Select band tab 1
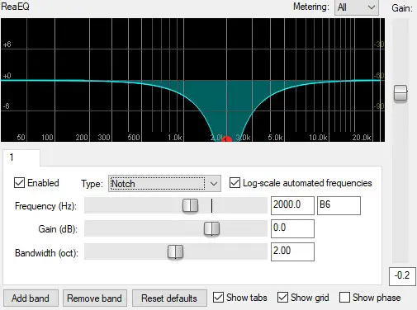This screenshot has width=417, height=310. coord(21,157)
